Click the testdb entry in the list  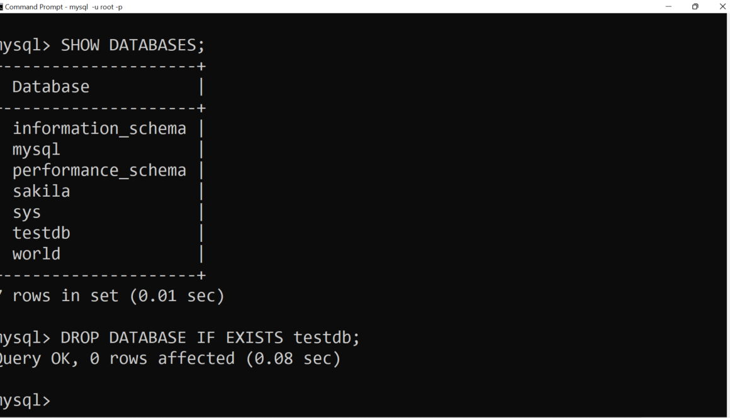click(41, 233)
